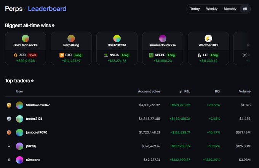Open jumbojet9090 trader profile name
Image resolution: width=259 pixels, height=168 pixels.
tap(37, 132)
